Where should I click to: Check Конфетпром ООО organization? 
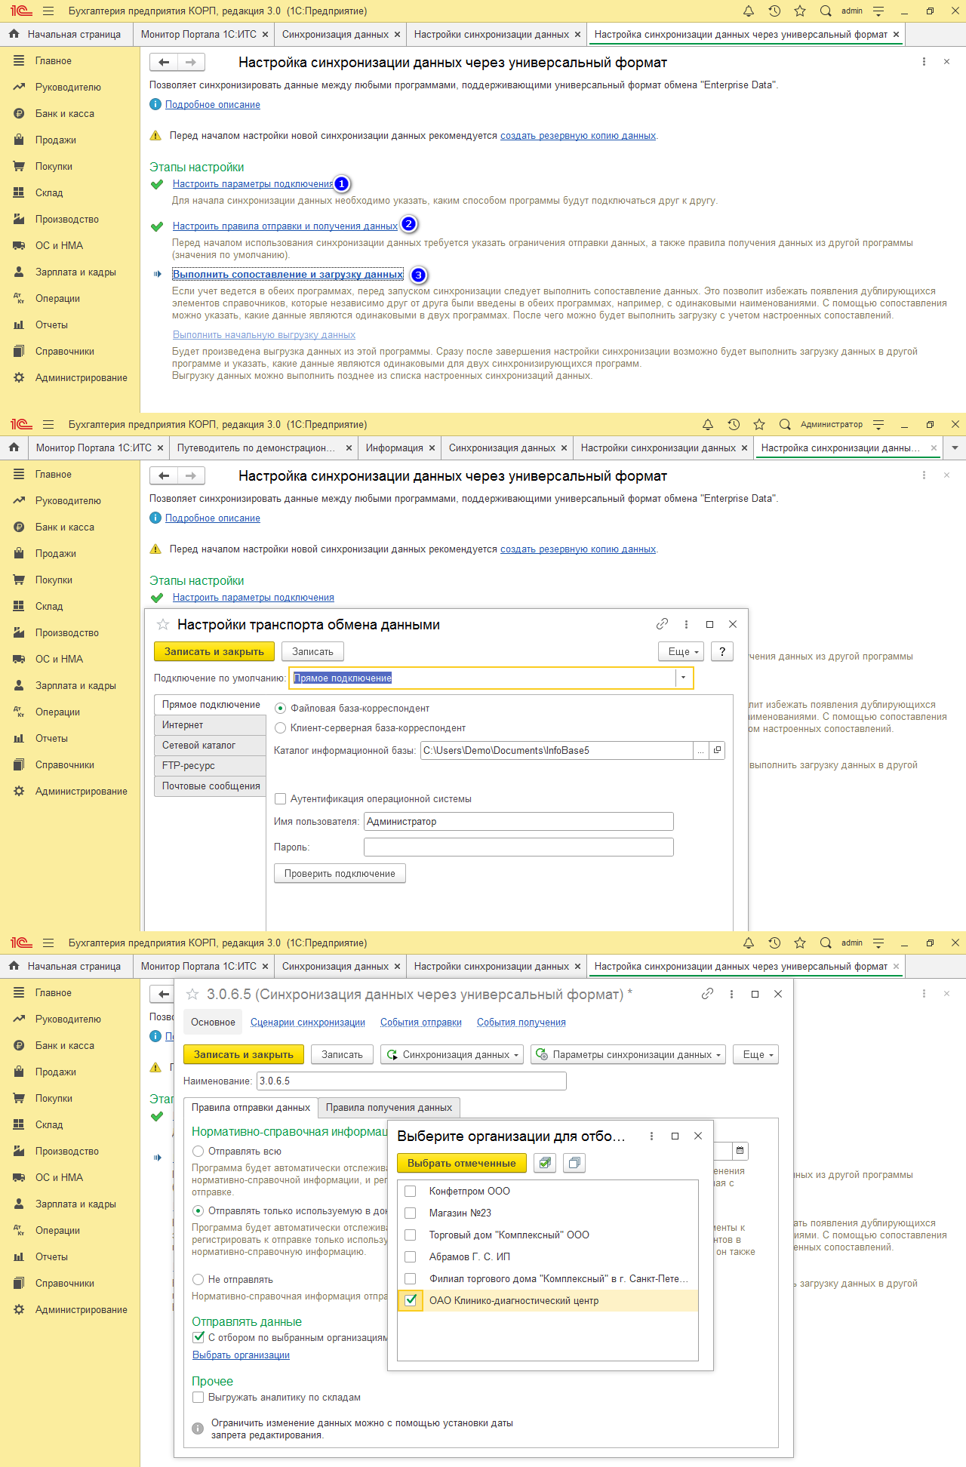tap(411, 1192)
